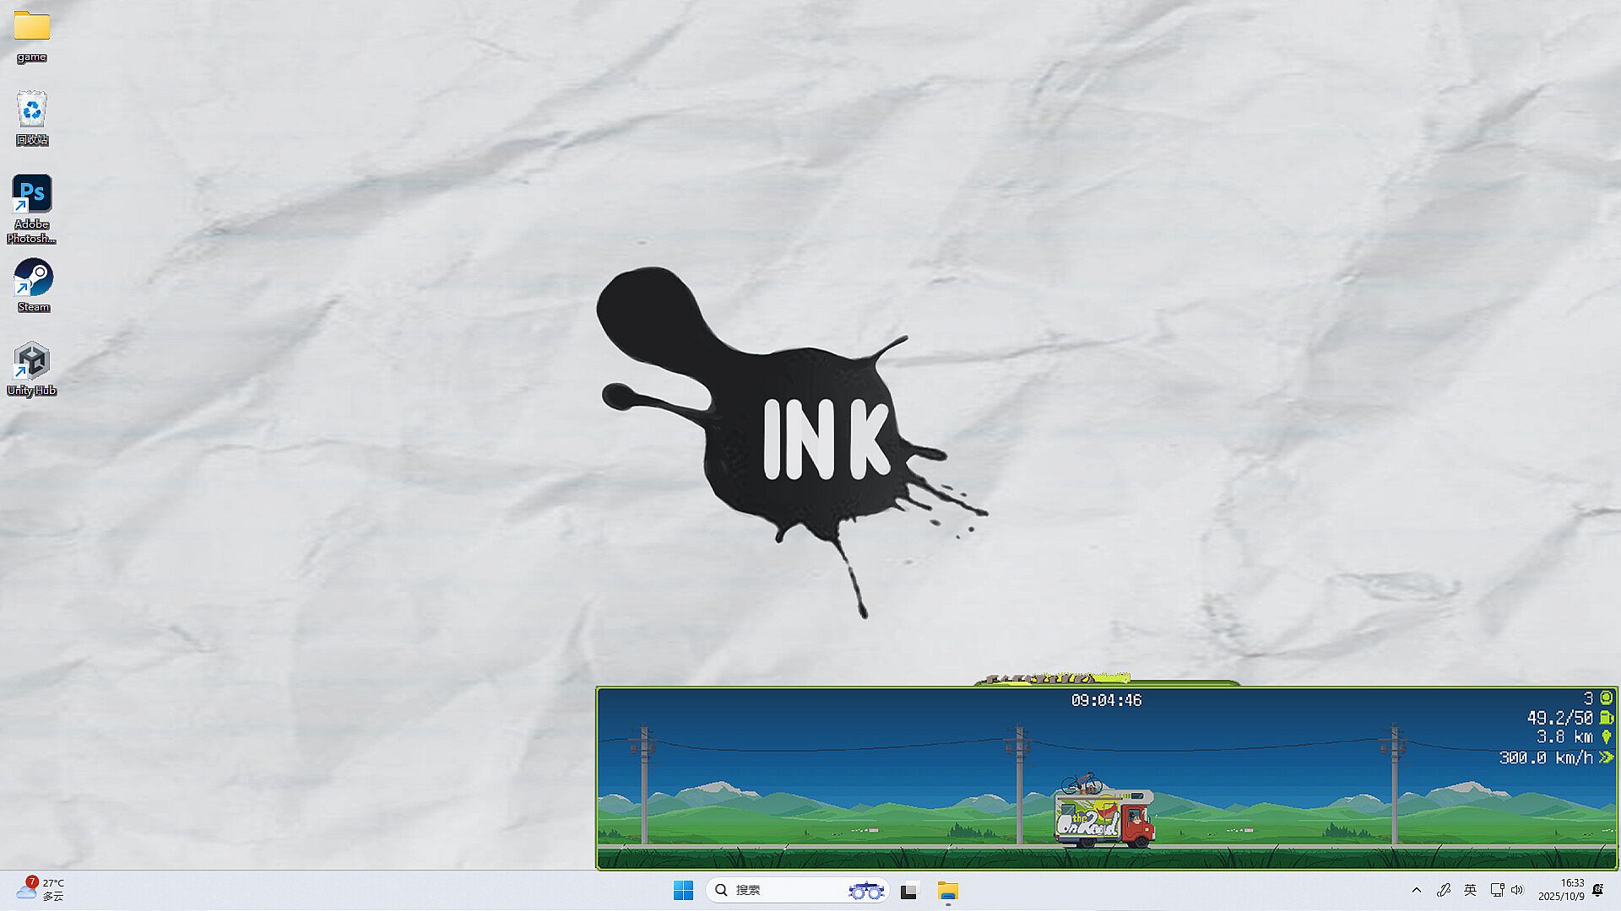Open Adobe Photoshop desktop shortcut
Screen dimensions: 1621x911
pos(32,195)
